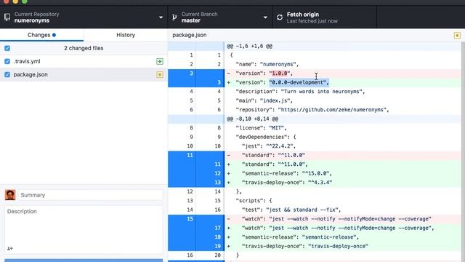Click the commit button at the bottom
This screenshot has width=465, height=262.
pyautogui.click(x=84, y=261)
